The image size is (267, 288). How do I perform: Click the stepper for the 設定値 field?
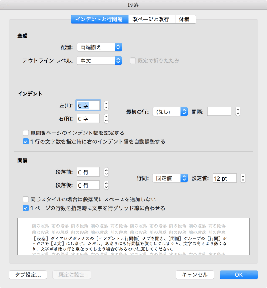(x=243, y=178)
